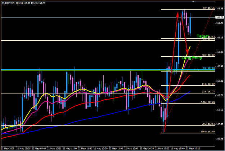Viewport: 225px width, 151px height.
Task: Click the Fibonacci label '61.8 162.82'
Action: tap(208, 84)
